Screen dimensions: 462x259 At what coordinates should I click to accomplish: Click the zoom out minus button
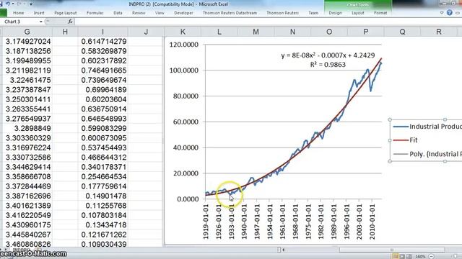(432, 256)
